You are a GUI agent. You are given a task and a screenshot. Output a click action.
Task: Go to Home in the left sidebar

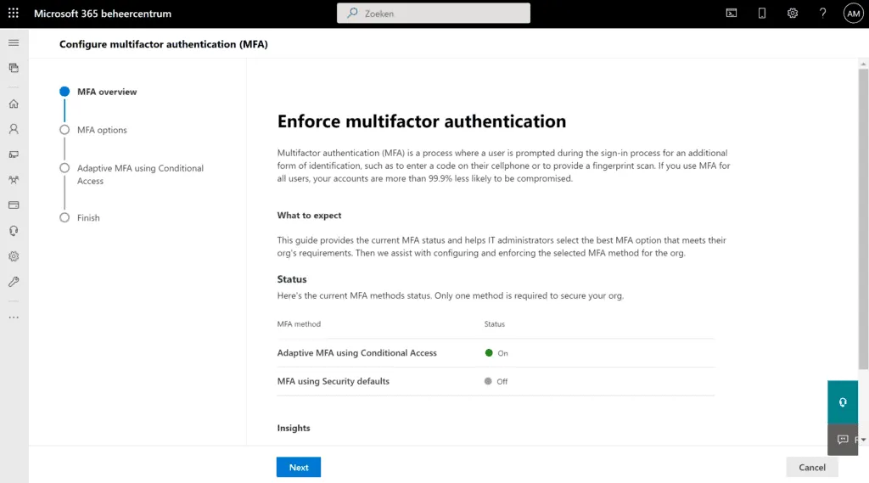pyautogui.click(x=14, y=104)
